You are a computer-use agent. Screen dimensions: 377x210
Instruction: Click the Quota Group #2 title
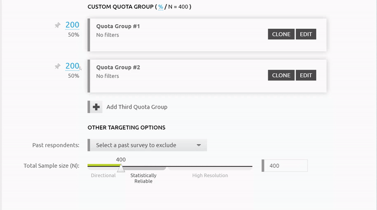click(x=118, y=67)
